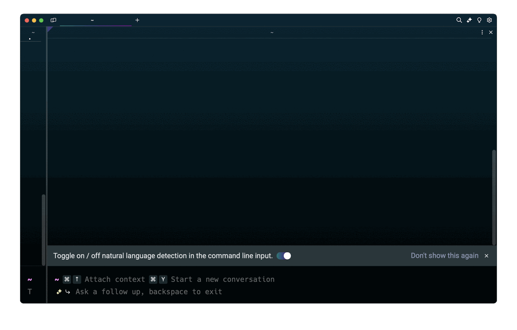Click the purple corner flag in the pane
The image size is (517, 330).
(x=49, y=29)
